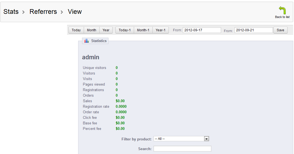Screen dimensions: 294x154
Task: Pick the Year-1 range button
Action: (160, 30)
